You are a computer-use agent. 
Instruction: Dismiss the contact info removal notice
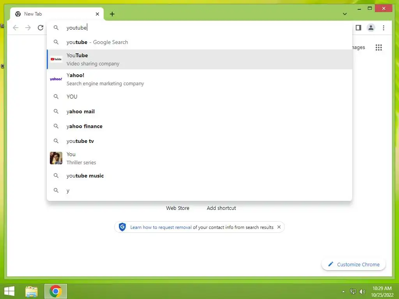pos(279,227)
